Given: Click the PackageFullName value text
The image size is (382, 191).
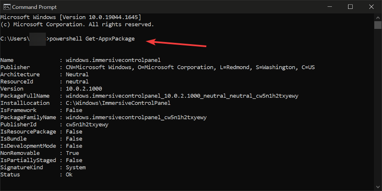Looking at the screenshot, I should point(182,96).
